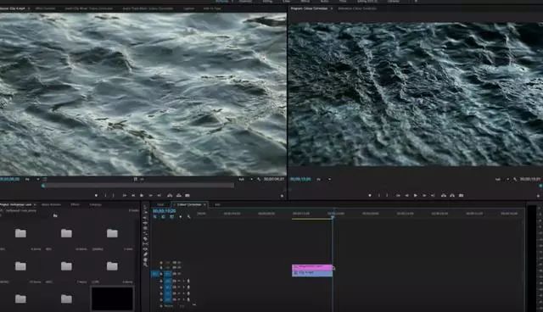Image resolution: width=543 pixels, height=312 pixels.
Task: Toggle nest-or-individual-clips insert mode in timeline
Action: 154,217
